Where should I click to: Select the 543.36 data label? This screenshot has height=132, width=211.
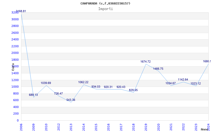(x=71, y=100)
